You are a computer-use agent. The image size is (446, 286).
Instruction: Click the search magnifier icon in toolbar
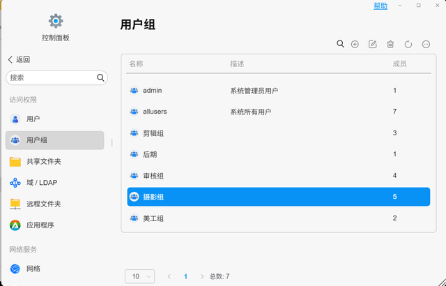(x=340, y=44)
